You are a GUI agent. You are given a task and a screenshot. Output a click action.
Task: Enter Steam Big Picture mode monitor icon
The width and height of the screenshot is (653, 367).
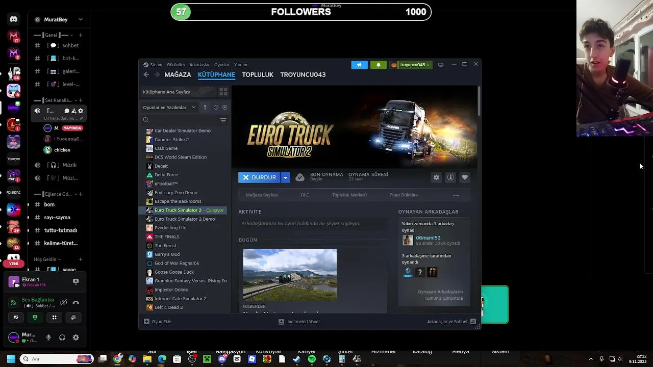441,65
